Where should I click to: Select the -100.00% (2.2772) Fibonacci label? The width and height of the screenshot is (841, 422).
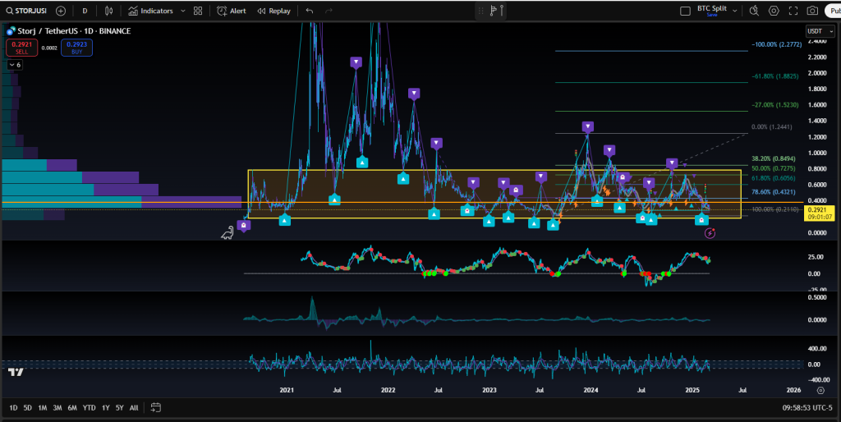(x=777, y=44)
